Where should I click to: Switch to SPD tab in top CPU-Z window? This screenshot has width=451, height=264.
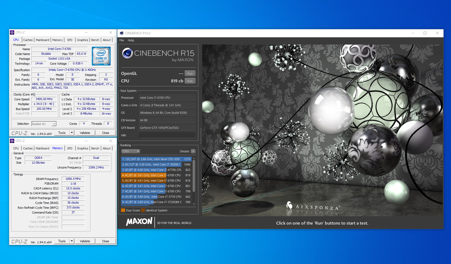click(x=70, y=40)
